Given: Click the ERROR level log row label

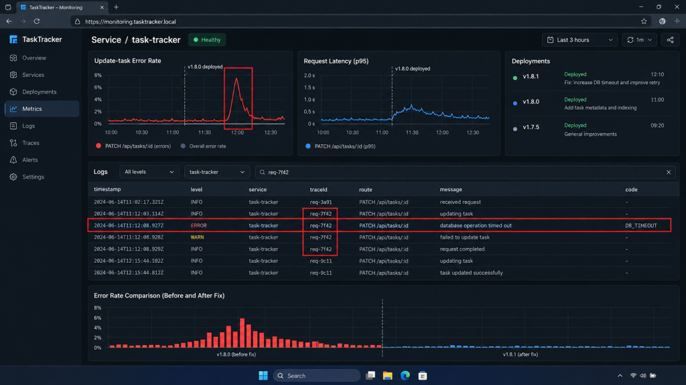Looking at the screenshot, I should coord(198,226).
